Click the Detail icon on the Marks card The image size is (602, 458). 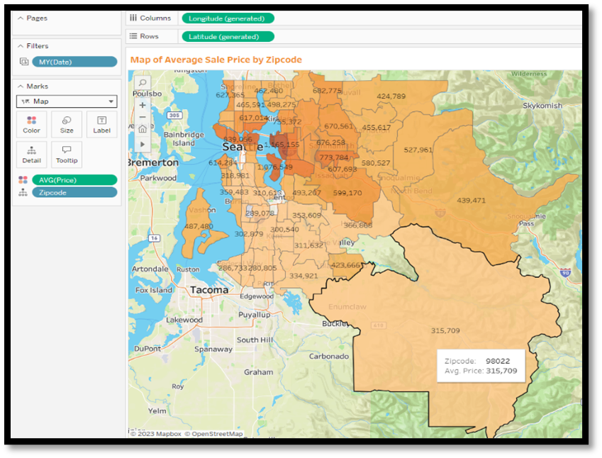point(31,155)
